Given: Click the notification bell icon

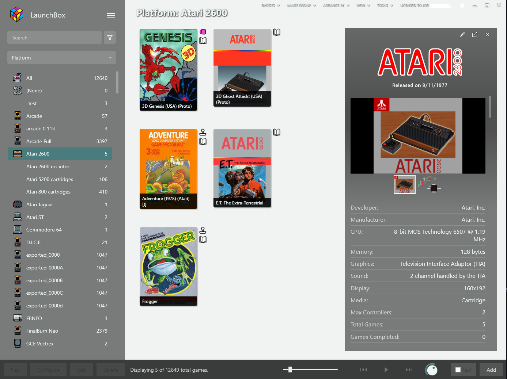Looking at the screenshot, I should point(462,5).
